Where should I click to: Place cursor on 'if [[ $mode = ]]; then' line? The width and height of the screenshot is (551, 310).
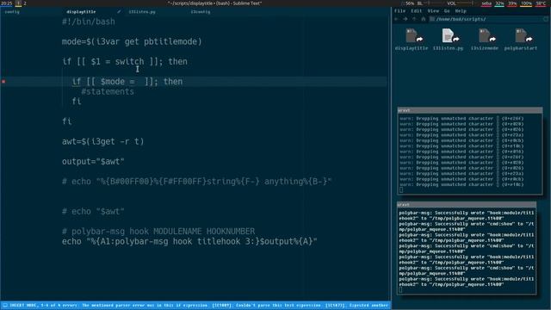pyautogui.click(x=127, y=82)
